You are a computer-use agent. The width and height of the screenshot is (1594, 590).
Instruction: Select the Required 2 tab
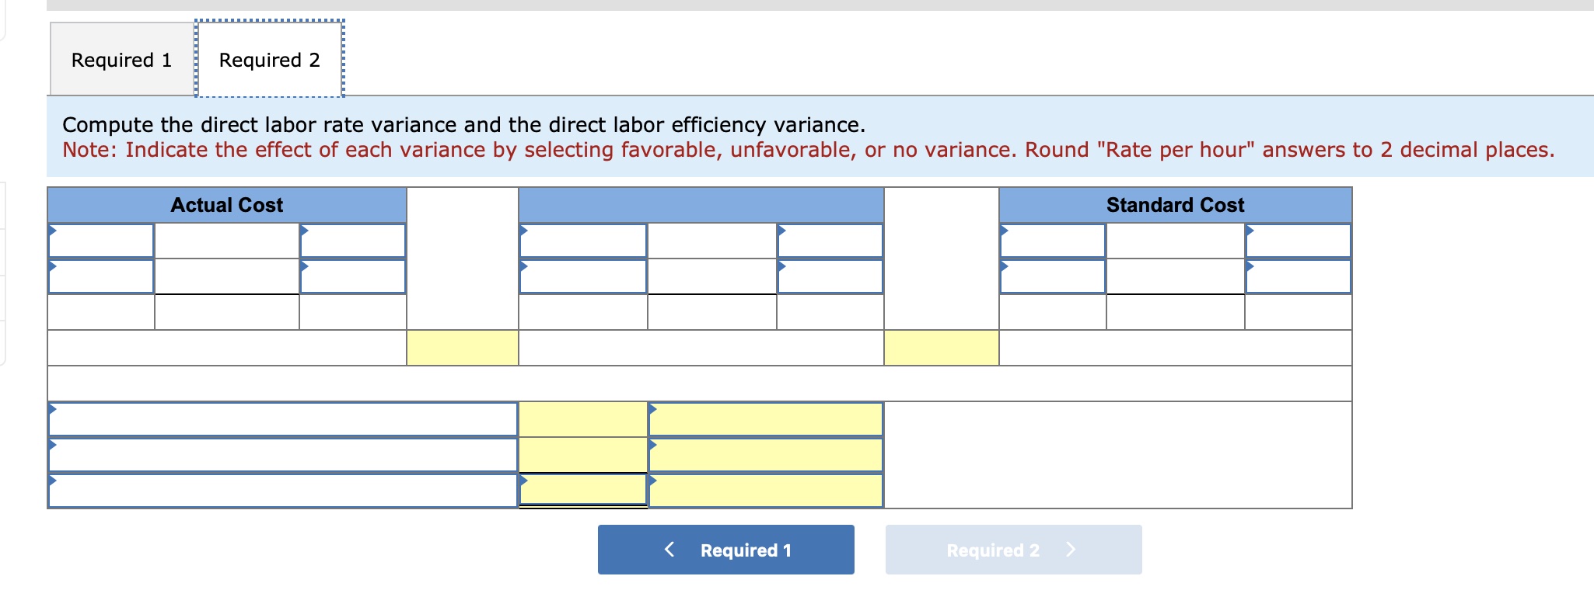coord(268,59)
